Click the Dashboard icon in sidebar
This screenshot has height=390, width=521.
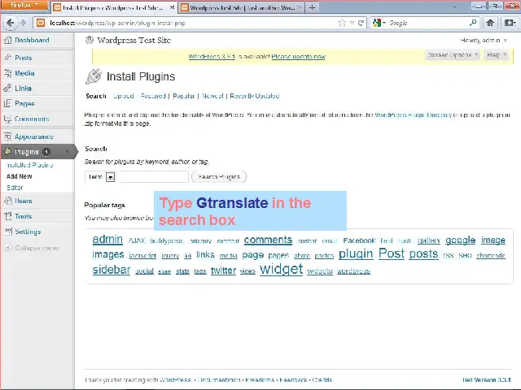click(x=7, y=40)
